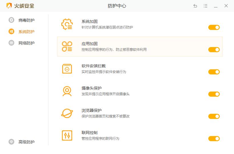Viewport: 234px width, 154px height.
Task: Open 浏览器保护 settings by its title
Action: click(x=92, y=110)
